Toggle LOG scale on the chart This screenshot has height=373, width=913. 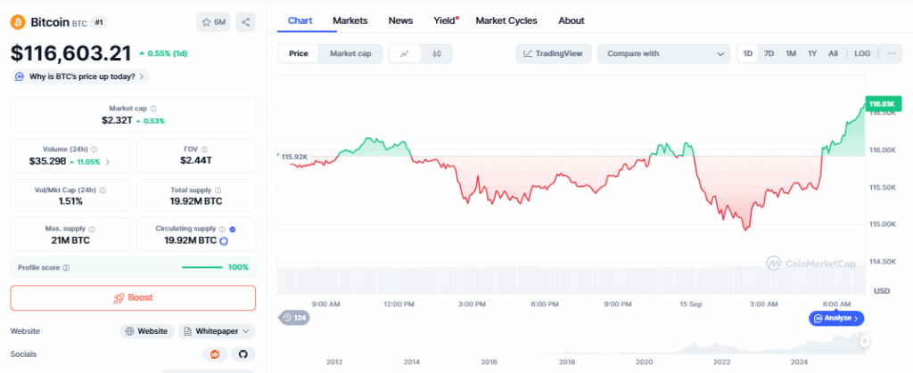(x=862, y=53)
